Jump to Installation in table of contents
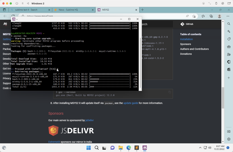Screen dimensions: 233x152 [x=186, y=39]
